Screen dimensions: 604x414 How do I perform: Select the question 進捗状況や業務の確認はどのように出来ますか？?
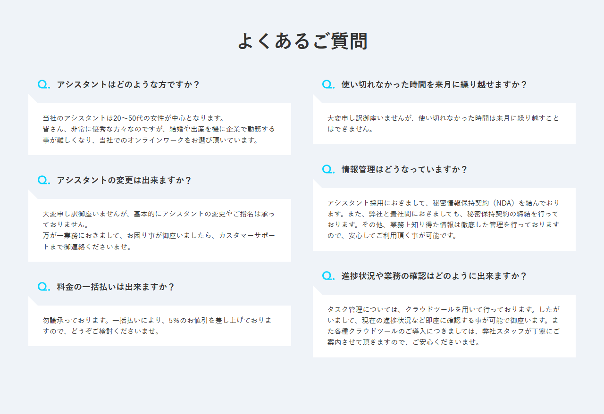click(x=434, y=276)
